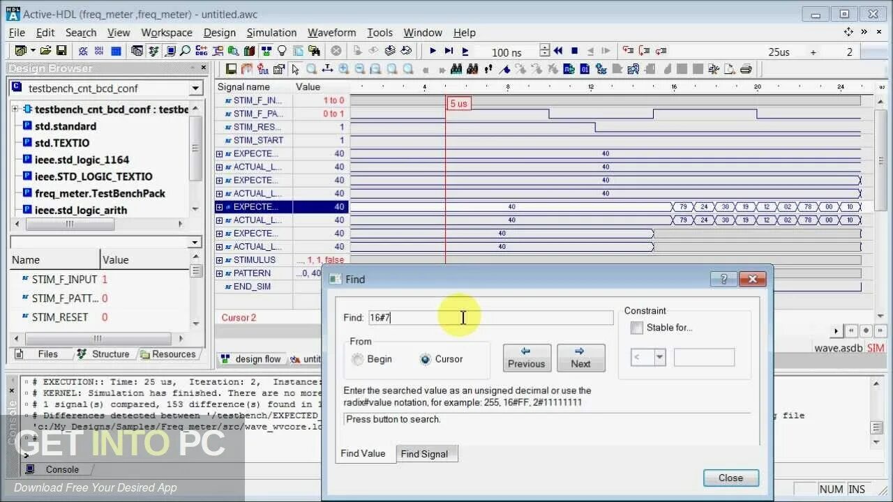893x502 pixels.
Task: Click the binoculars icon in the main toolbar
Action: coord(314,51)
